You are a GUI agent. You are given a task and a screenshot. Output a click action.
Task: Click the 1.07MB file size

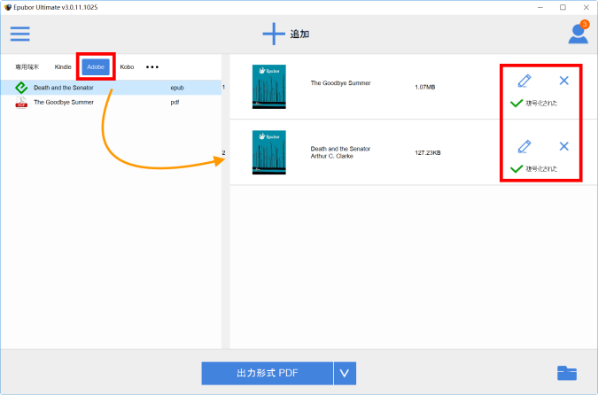[425, 88]
